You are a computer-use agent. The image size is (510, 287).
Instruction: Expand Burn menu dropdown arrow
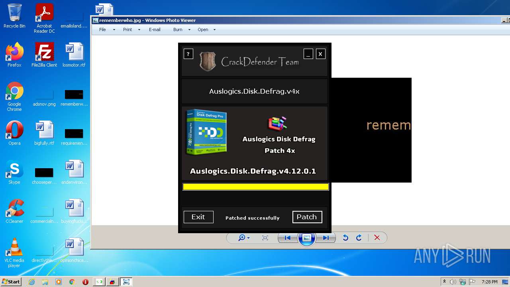[x=189, y=30]
